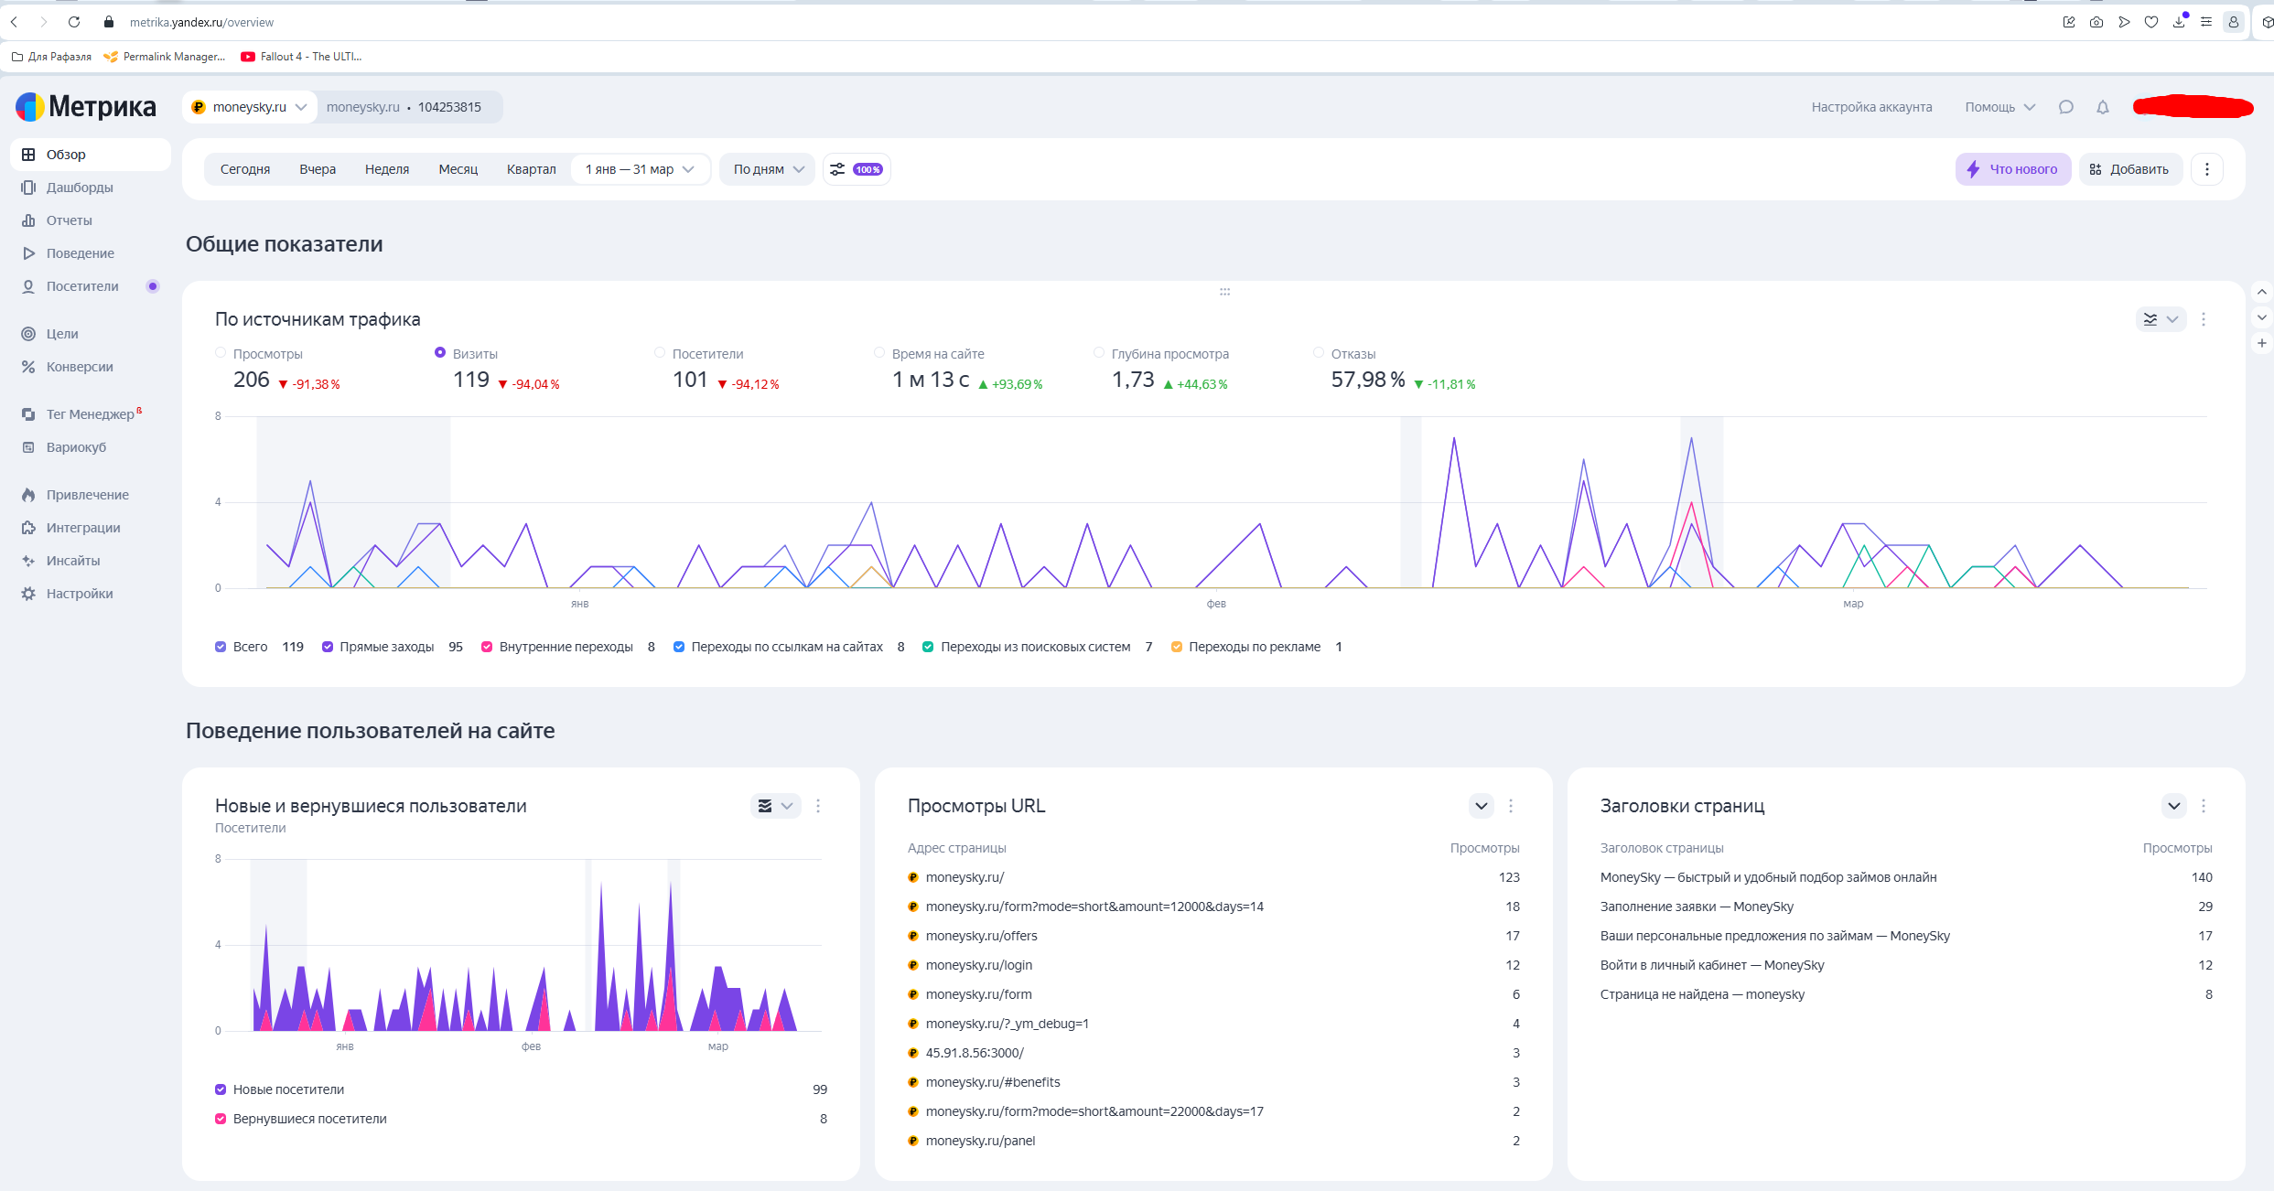Click the plus icon at the right edge

click(x=2262, y=343)
